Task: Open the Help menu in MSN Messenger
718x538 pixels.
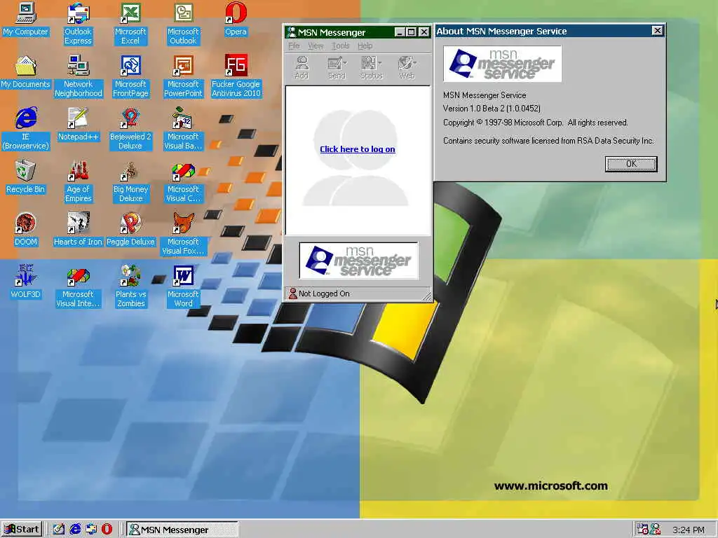Action: pos(365,46)
